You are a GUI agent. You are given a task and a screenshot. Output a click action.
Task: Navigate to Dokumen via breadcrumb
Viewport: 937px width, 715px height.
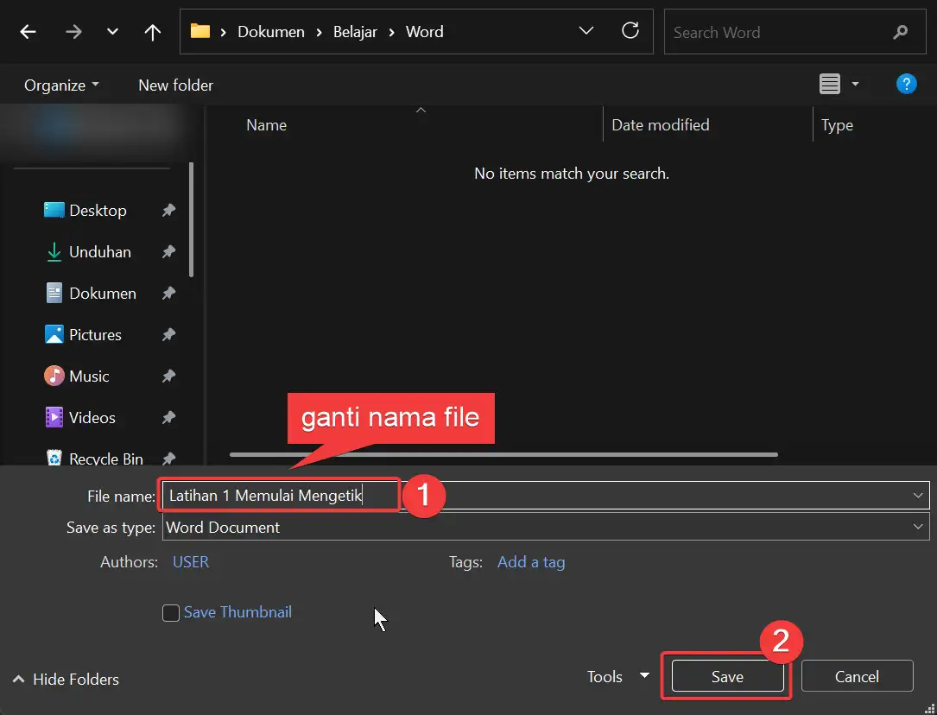click(270, 31)
